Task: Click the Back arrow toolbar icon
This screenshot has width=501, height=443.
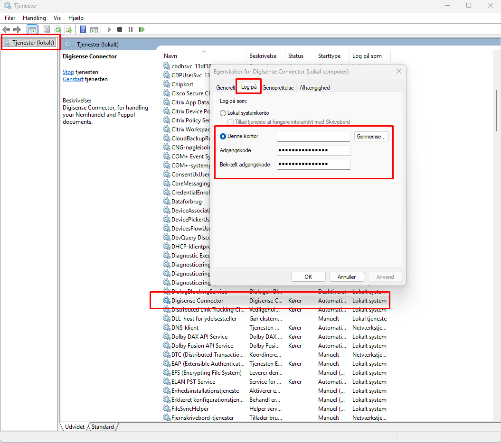Action: [x=6, y=30]
